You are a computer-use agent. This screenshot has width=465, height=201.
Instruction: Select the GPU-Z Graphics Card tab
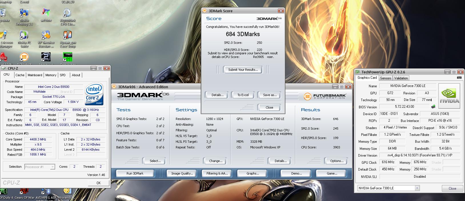pyautogui.click(x=367, y=78)
